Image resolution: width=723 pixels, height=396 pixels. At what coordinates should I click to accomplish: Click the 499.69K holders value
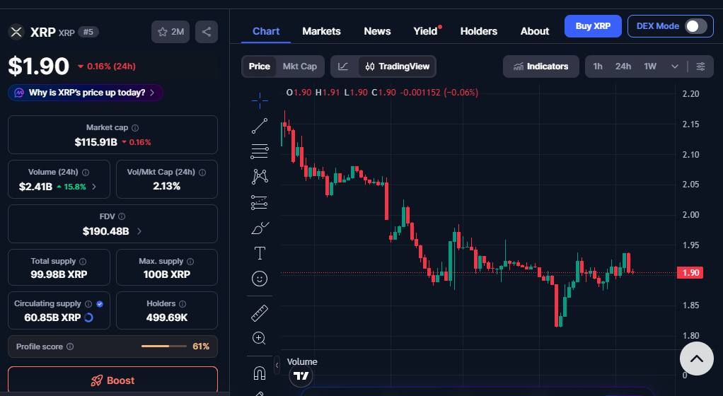167,318
